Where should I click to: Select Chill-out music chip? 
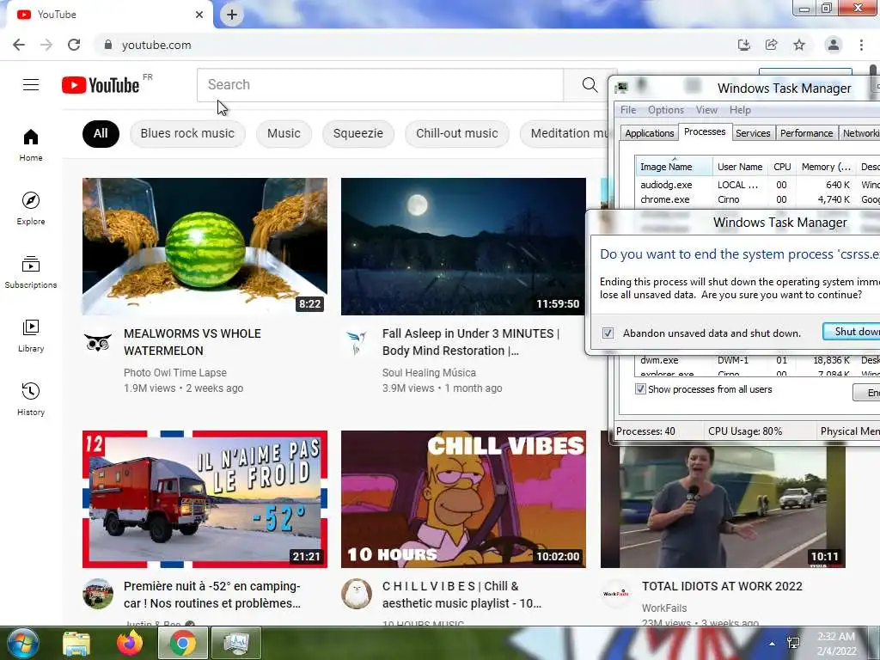(x=457, y=133)
